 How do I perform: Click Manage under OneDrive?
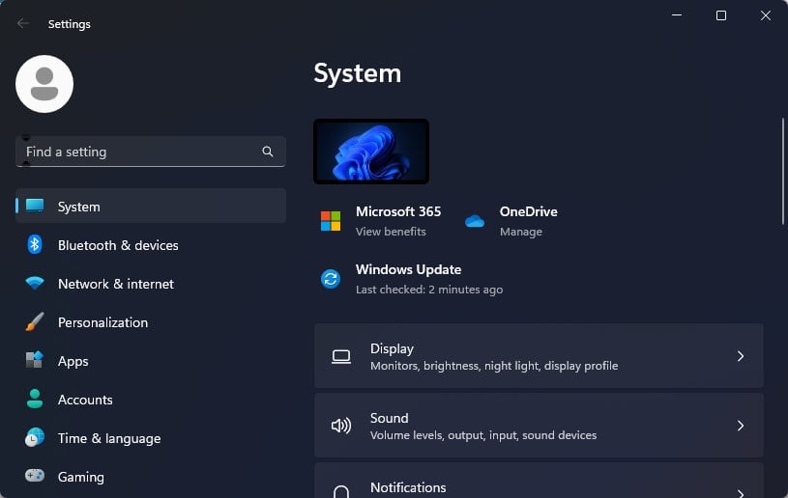(x=520, y=232)
